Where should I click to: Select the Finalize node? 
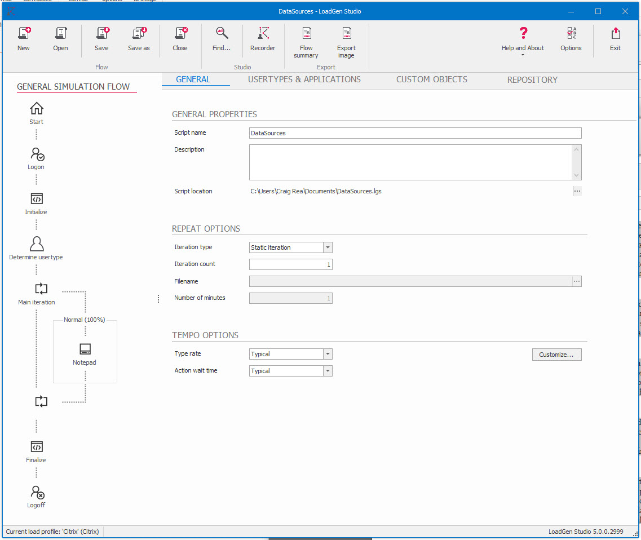36,452
